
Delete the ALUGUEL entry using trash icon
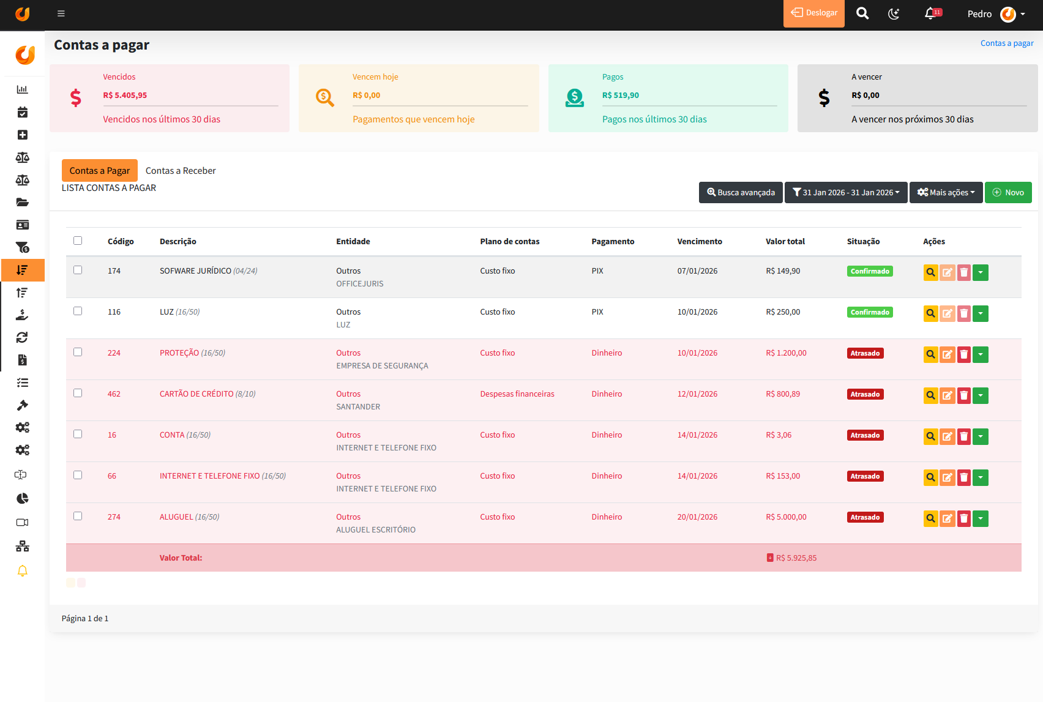963,518
